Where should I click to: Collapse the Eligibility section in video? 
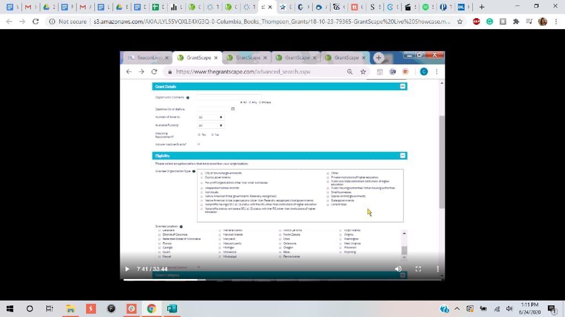[402, 156]
